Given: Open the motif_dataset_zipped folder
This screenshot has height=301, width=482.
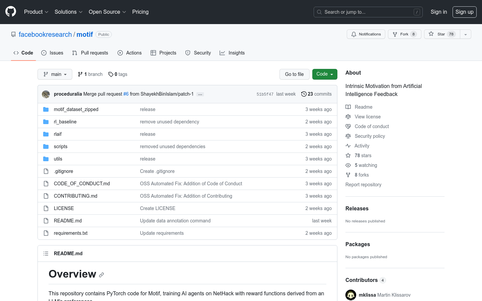Looking at the screenshot, I should pyautogui.click(x=76, y=109).
